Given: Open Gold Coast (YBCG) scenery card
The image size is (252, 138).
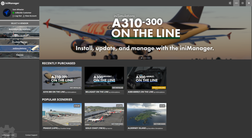Looking at the screenshot, I should pos(104,117).
